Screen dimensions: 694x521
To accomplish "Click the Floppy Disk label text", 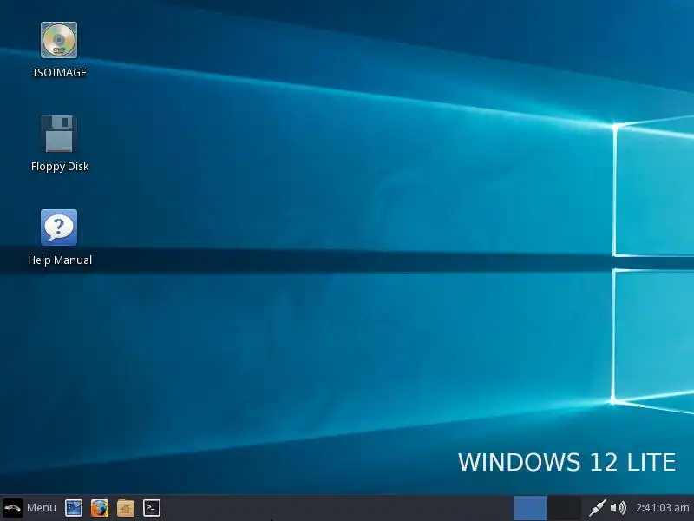I will click(60, 167).
